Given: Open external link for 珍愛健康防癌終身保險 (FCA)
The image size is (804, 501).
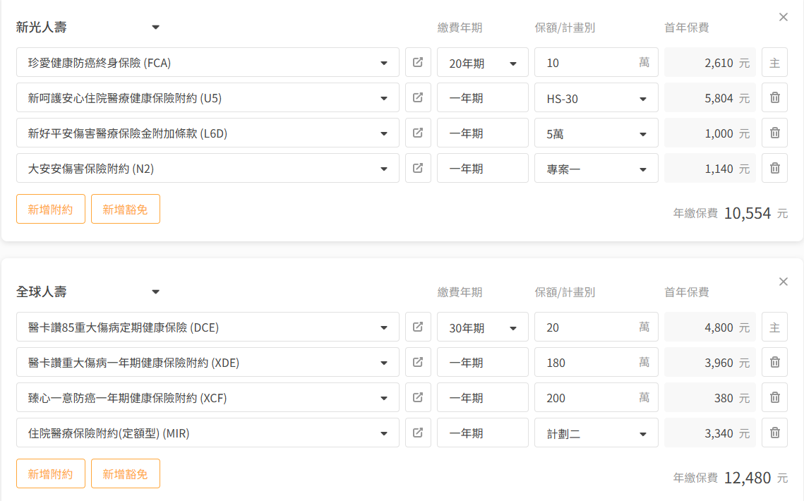Looking at the screenshot, I should 418,62.
